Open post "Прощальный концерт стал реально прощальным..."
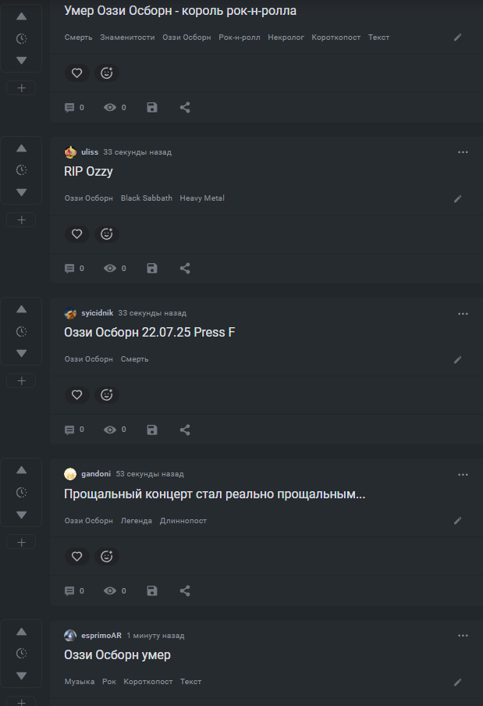This screenshot has height=706, width=483. (215, 494)
